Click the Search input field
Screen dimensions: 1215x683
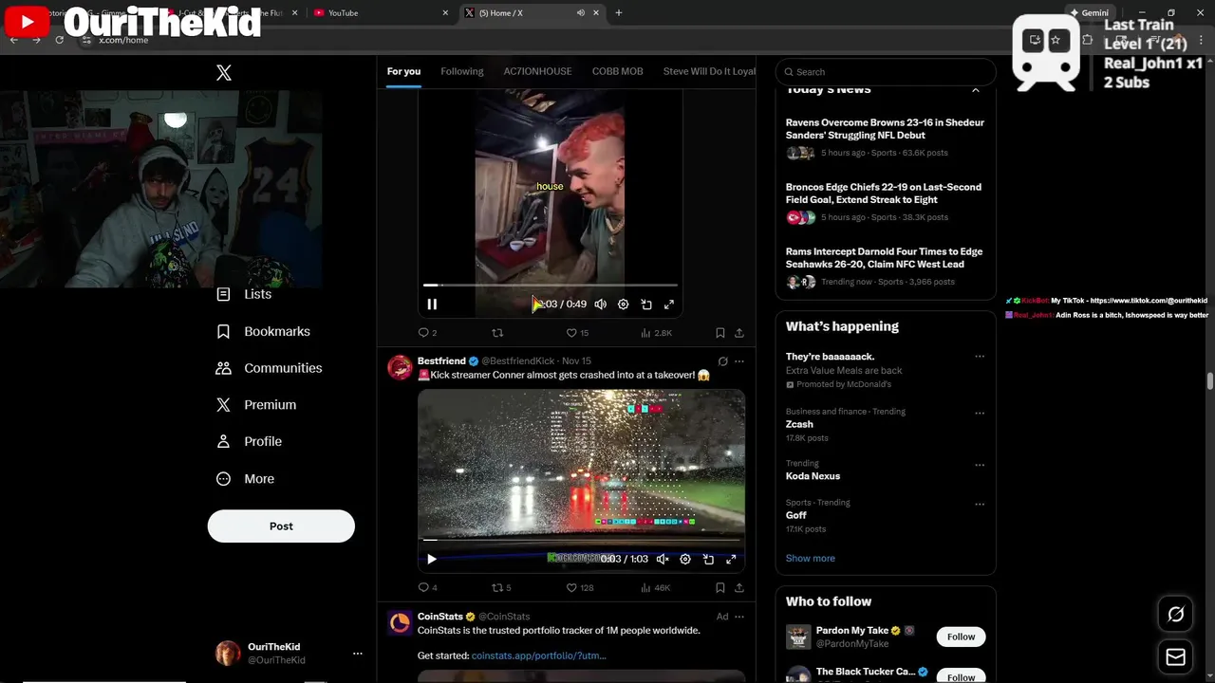coord(886,72)
